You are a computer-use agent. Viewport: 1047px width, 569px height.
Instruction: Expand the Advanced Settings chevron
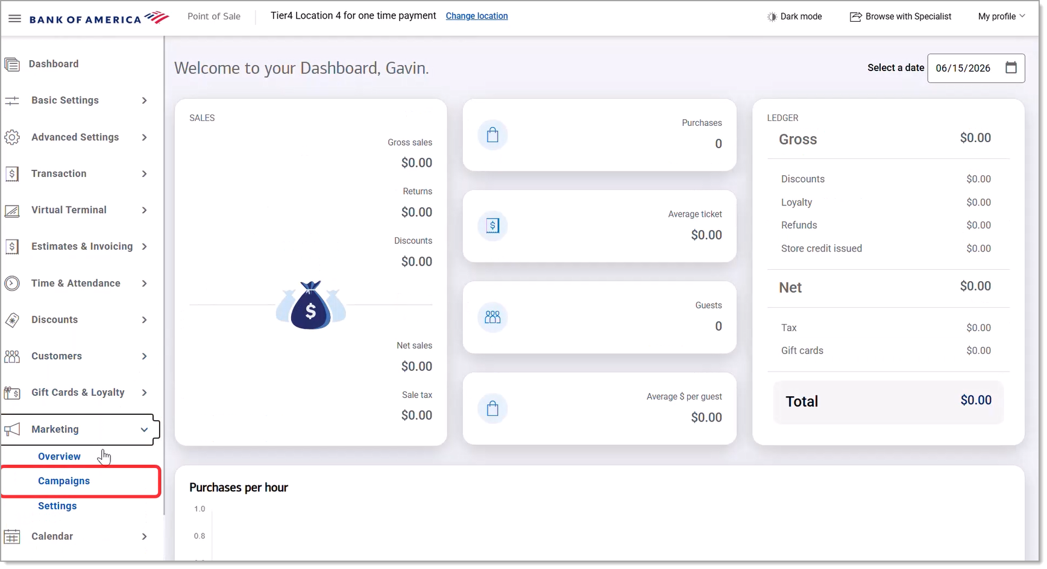click(144, 137)
